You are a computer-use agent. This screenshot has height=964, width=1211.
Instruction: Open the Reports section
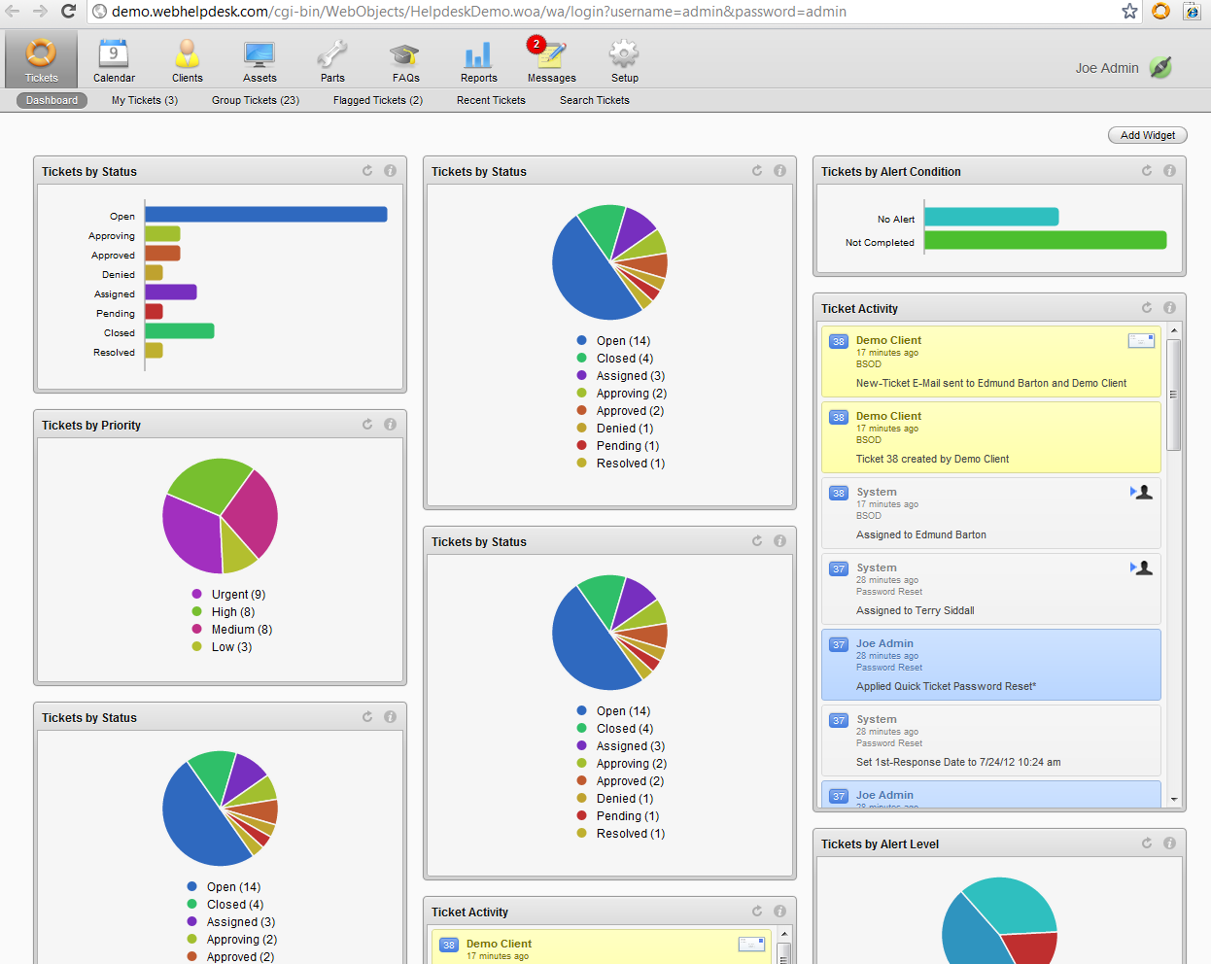(478, 58)
